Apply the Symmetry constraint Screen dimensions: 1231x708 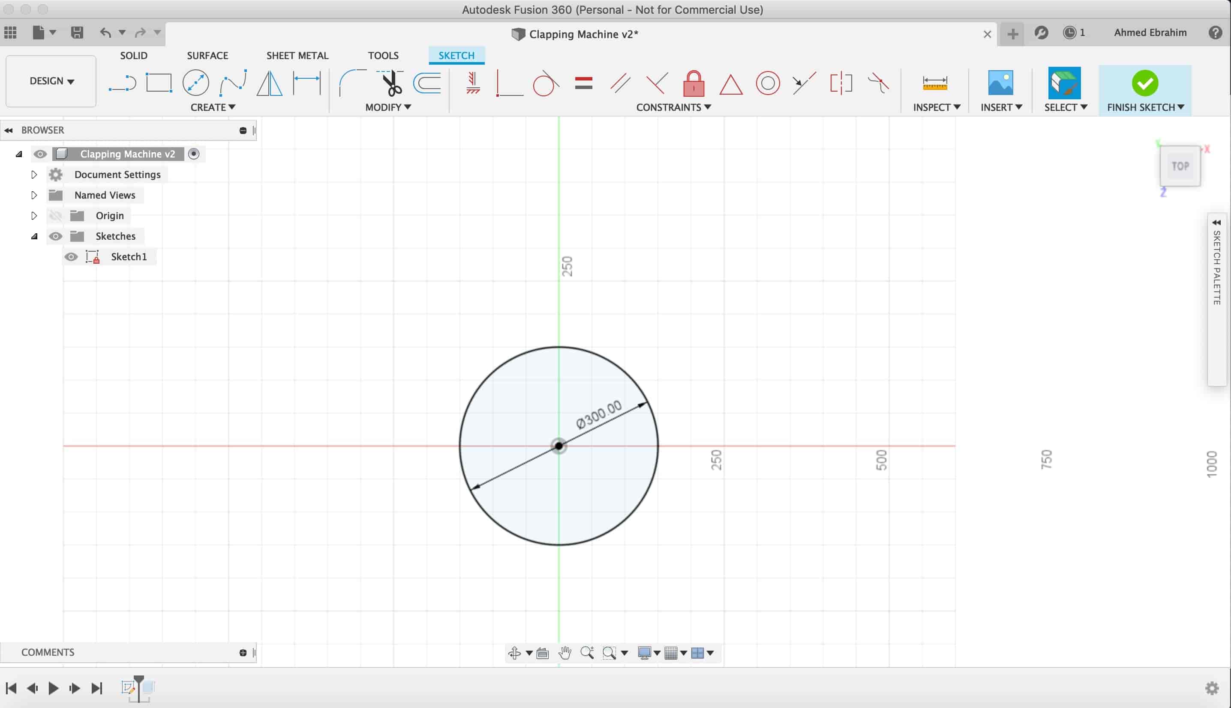click(841, 83)
